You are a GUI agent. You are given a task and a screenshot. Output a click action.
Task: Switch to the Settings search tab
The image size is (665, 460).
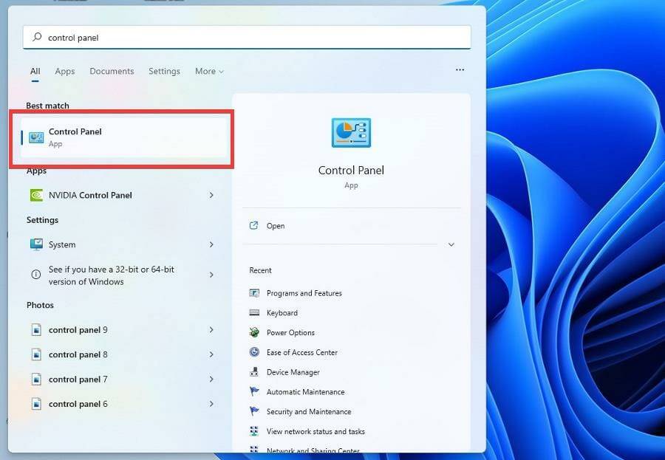164,71
